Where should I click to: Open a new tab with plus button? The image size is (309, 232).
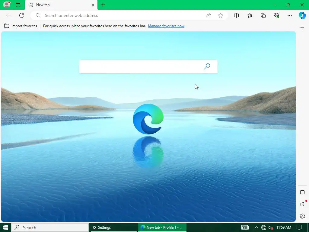(x=103, y=5)
